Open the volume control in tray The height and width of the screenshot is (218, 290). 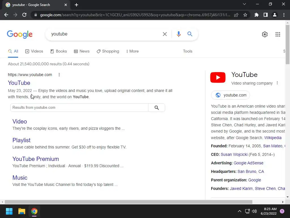coord(254,211)
